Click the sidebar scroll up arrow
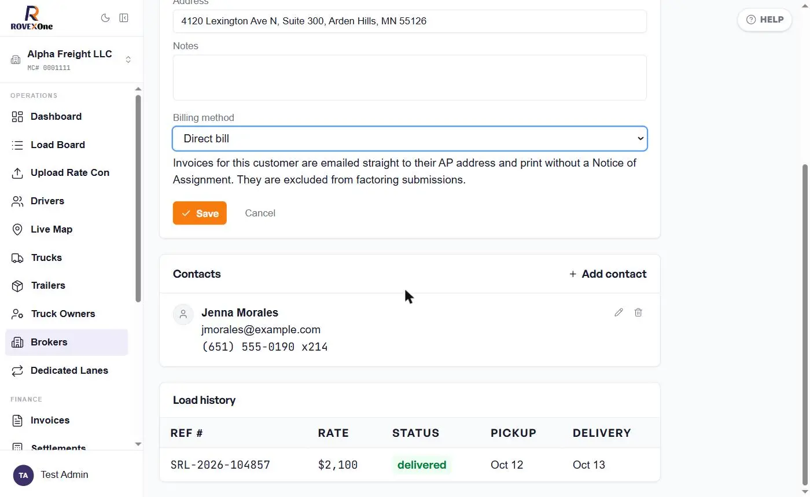 pyautogui.click(x=138, y=89)
